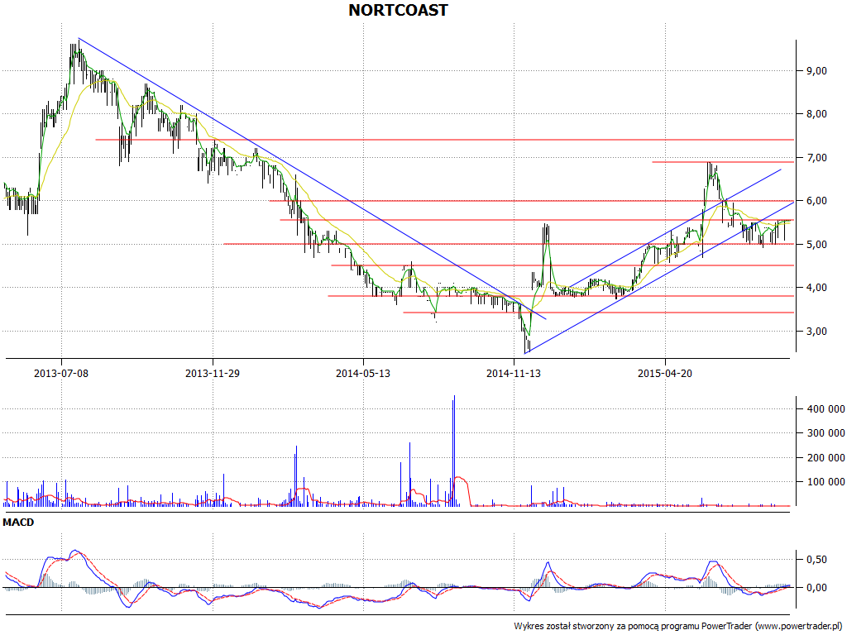The image size is (847, 635).
Task: Click the 7,00 price axis label
Action: point(816,158)
